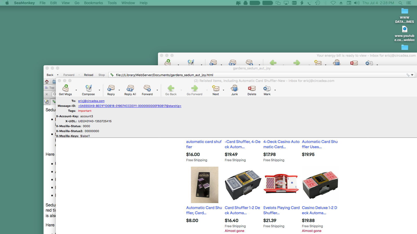Open the Evelots Playing Card Shuffler link

[281, 210]
